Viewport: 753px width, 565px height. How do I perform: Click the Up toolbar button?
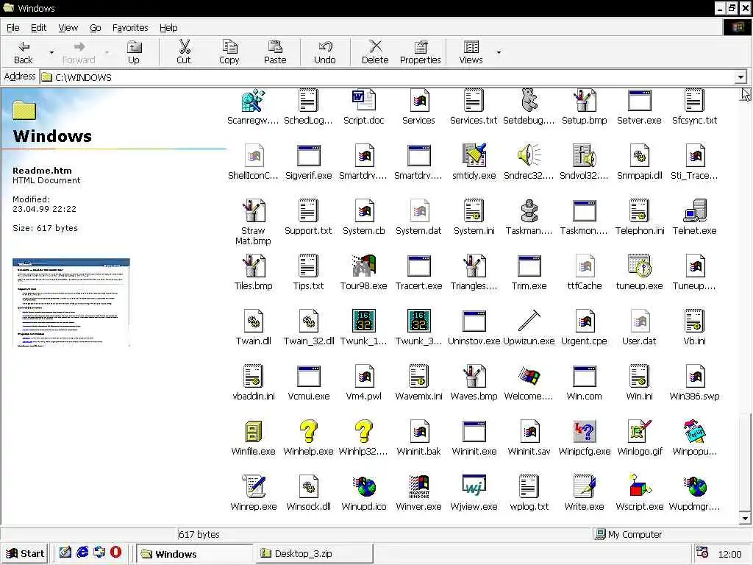tap(134, 52)
